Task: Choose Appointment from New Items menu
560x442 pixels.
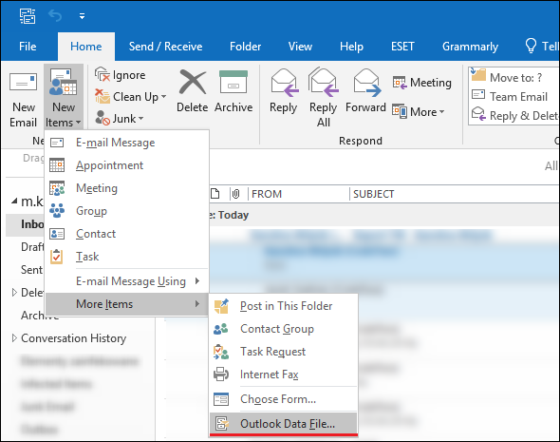Action: 127,165
